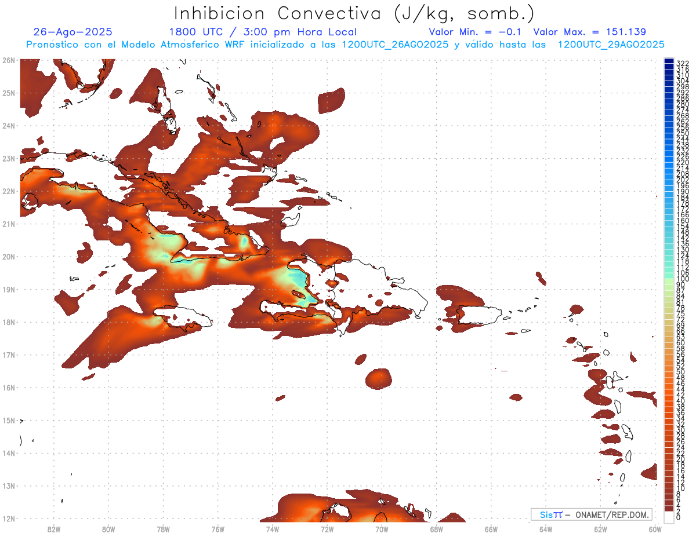
Task: Click the 100 value on the color scale
Action: coord(683,279)
